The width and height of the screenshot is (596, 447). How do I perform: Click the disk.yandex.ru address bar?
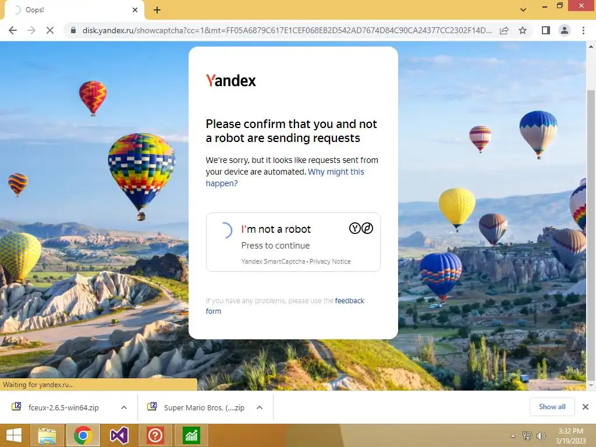pyautogui.click(x=287, y=30)
